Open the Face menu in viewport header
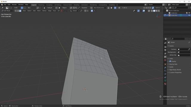Screen dimensions: 191x107 click(x=54, y=11)
